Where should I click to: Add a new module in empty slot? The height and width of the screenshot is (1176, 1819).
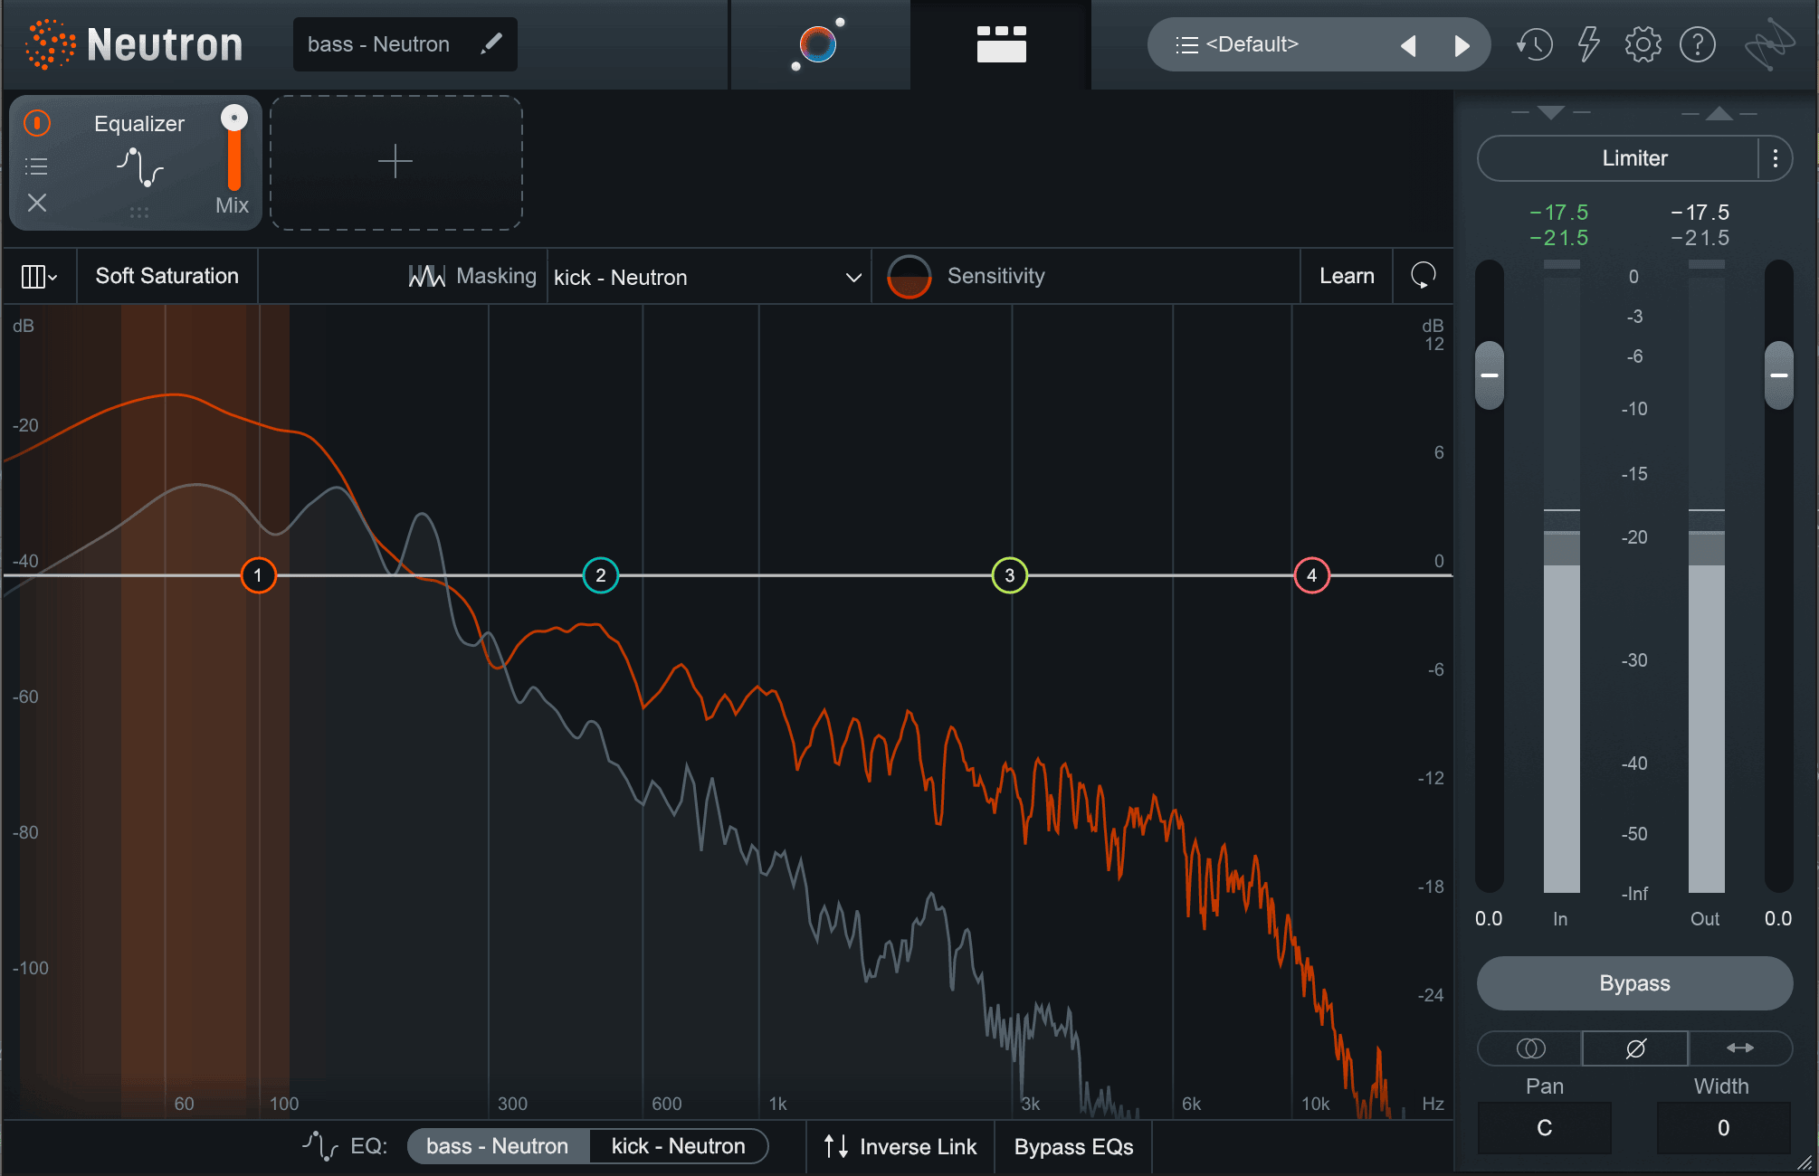coord(395,163)
